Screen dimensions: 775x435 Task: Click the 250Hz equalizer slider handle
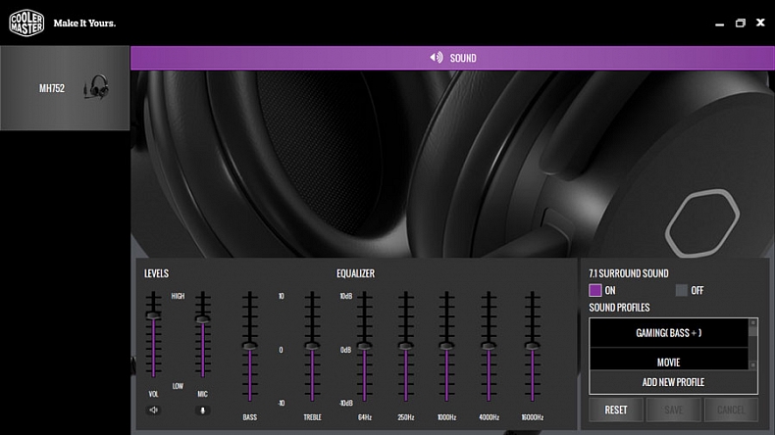[x=406, y=346]
